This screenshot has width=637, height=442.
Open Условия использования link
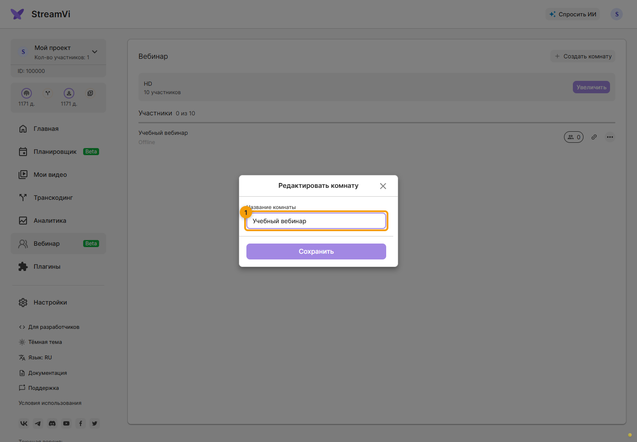point(50,403)
